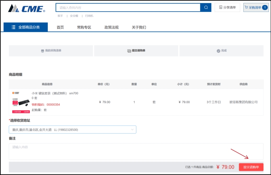Click the 完成 checkmark step icon

click(218, 51)
